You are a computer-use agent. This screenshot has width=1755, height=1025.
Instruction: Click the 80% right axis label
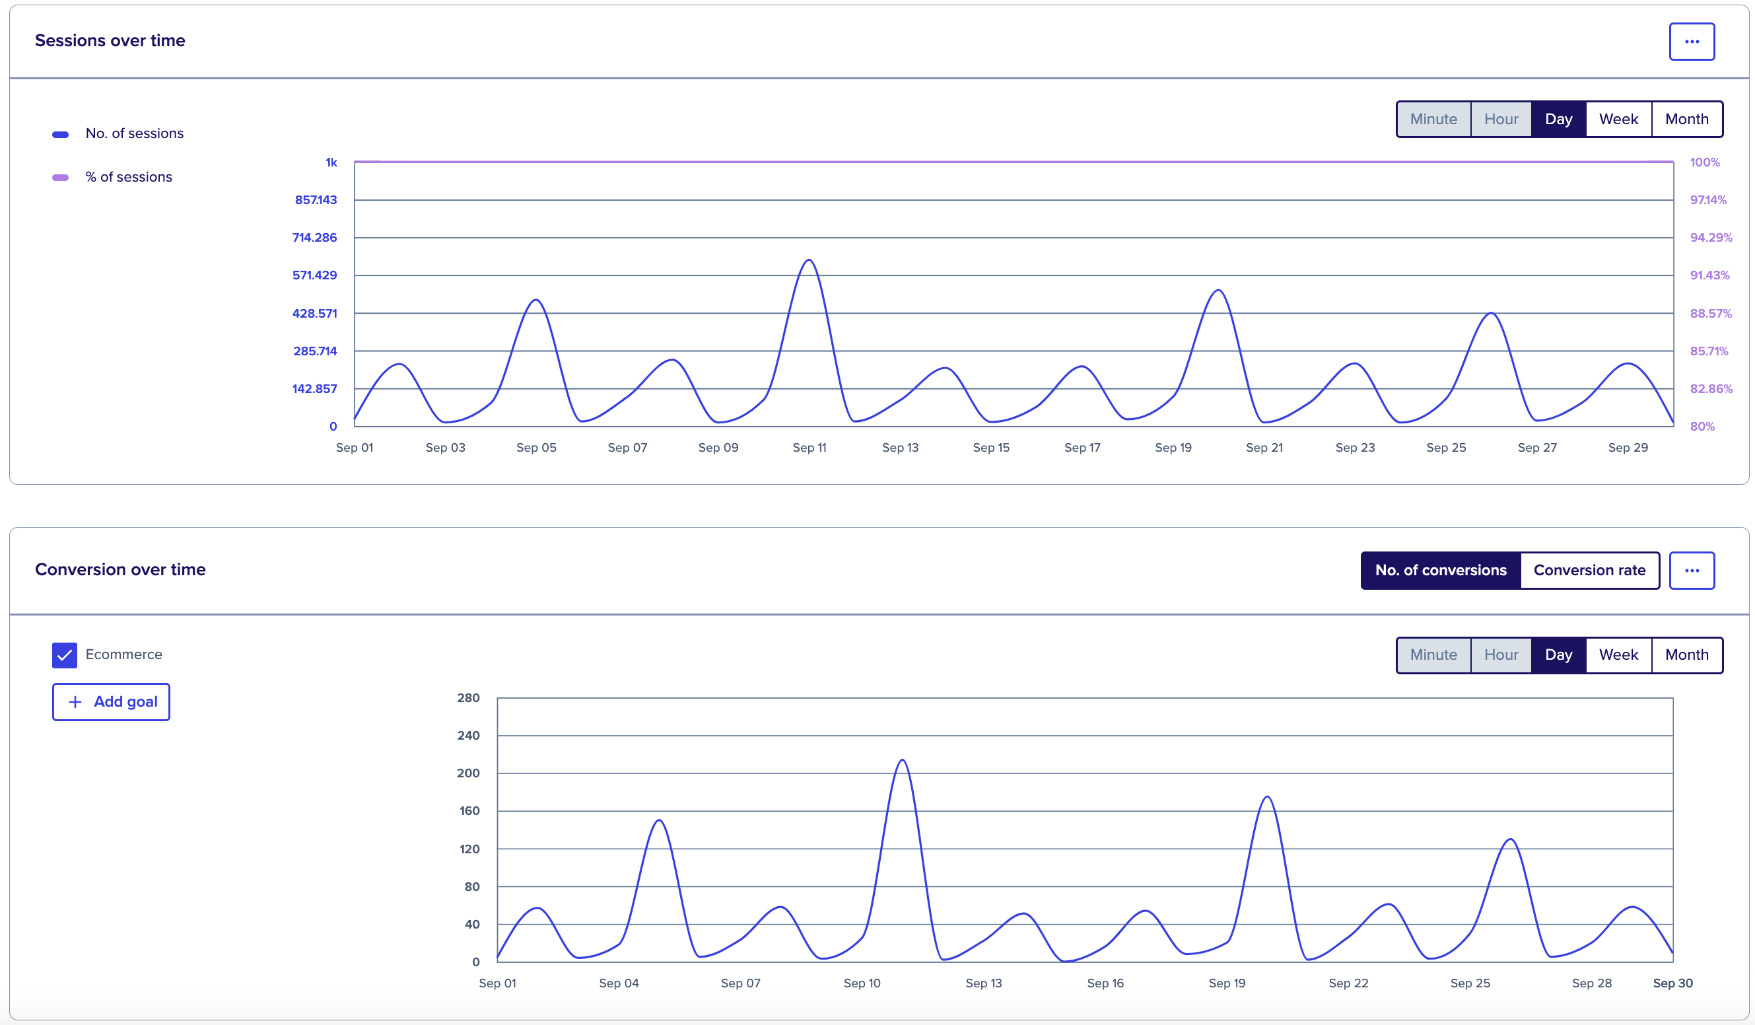1702,427
